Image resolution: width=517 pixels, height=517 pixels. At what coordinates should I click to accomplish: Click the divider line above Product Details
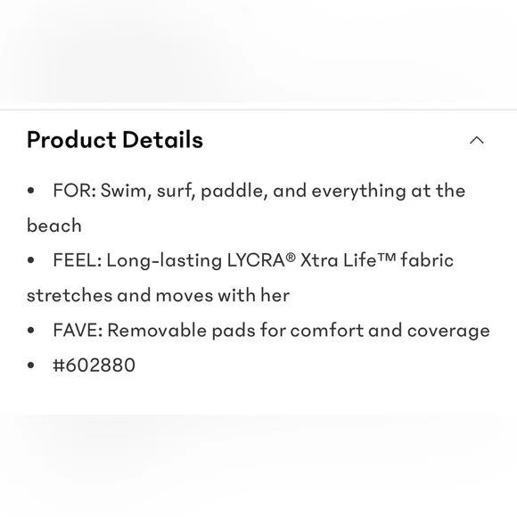[258, 110]
